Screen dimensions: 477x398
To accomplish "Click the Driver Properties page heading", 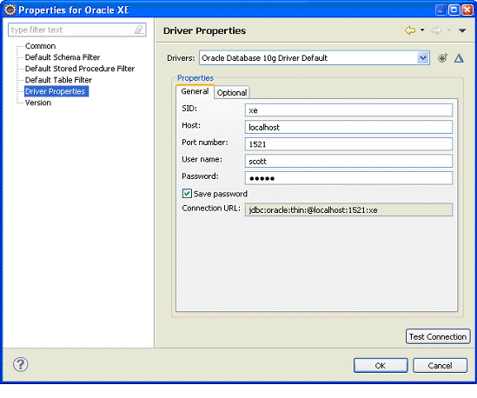I will [x=204, y=30].
